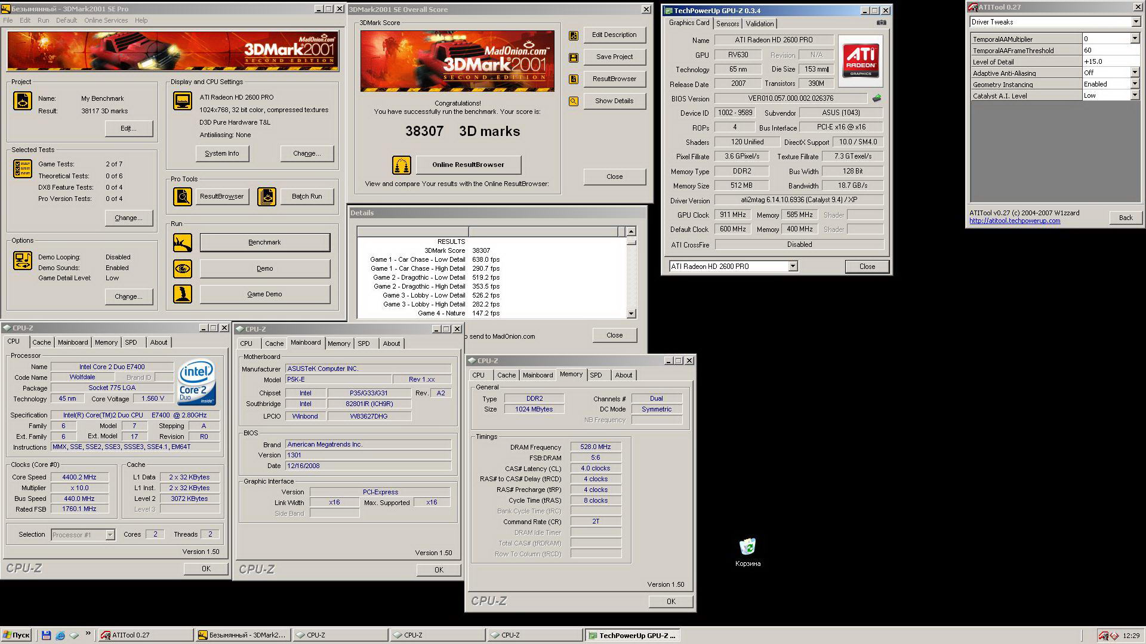Click the Show Details button
The image size is (1146, 644).
click(x=614, y=101)
